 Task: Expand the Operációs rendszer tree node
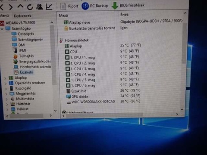coord(6,84)
